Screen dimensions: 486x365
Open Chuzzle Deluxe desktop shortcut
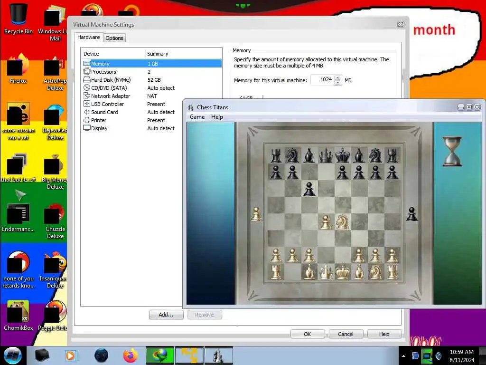click(x=55, y=221)
